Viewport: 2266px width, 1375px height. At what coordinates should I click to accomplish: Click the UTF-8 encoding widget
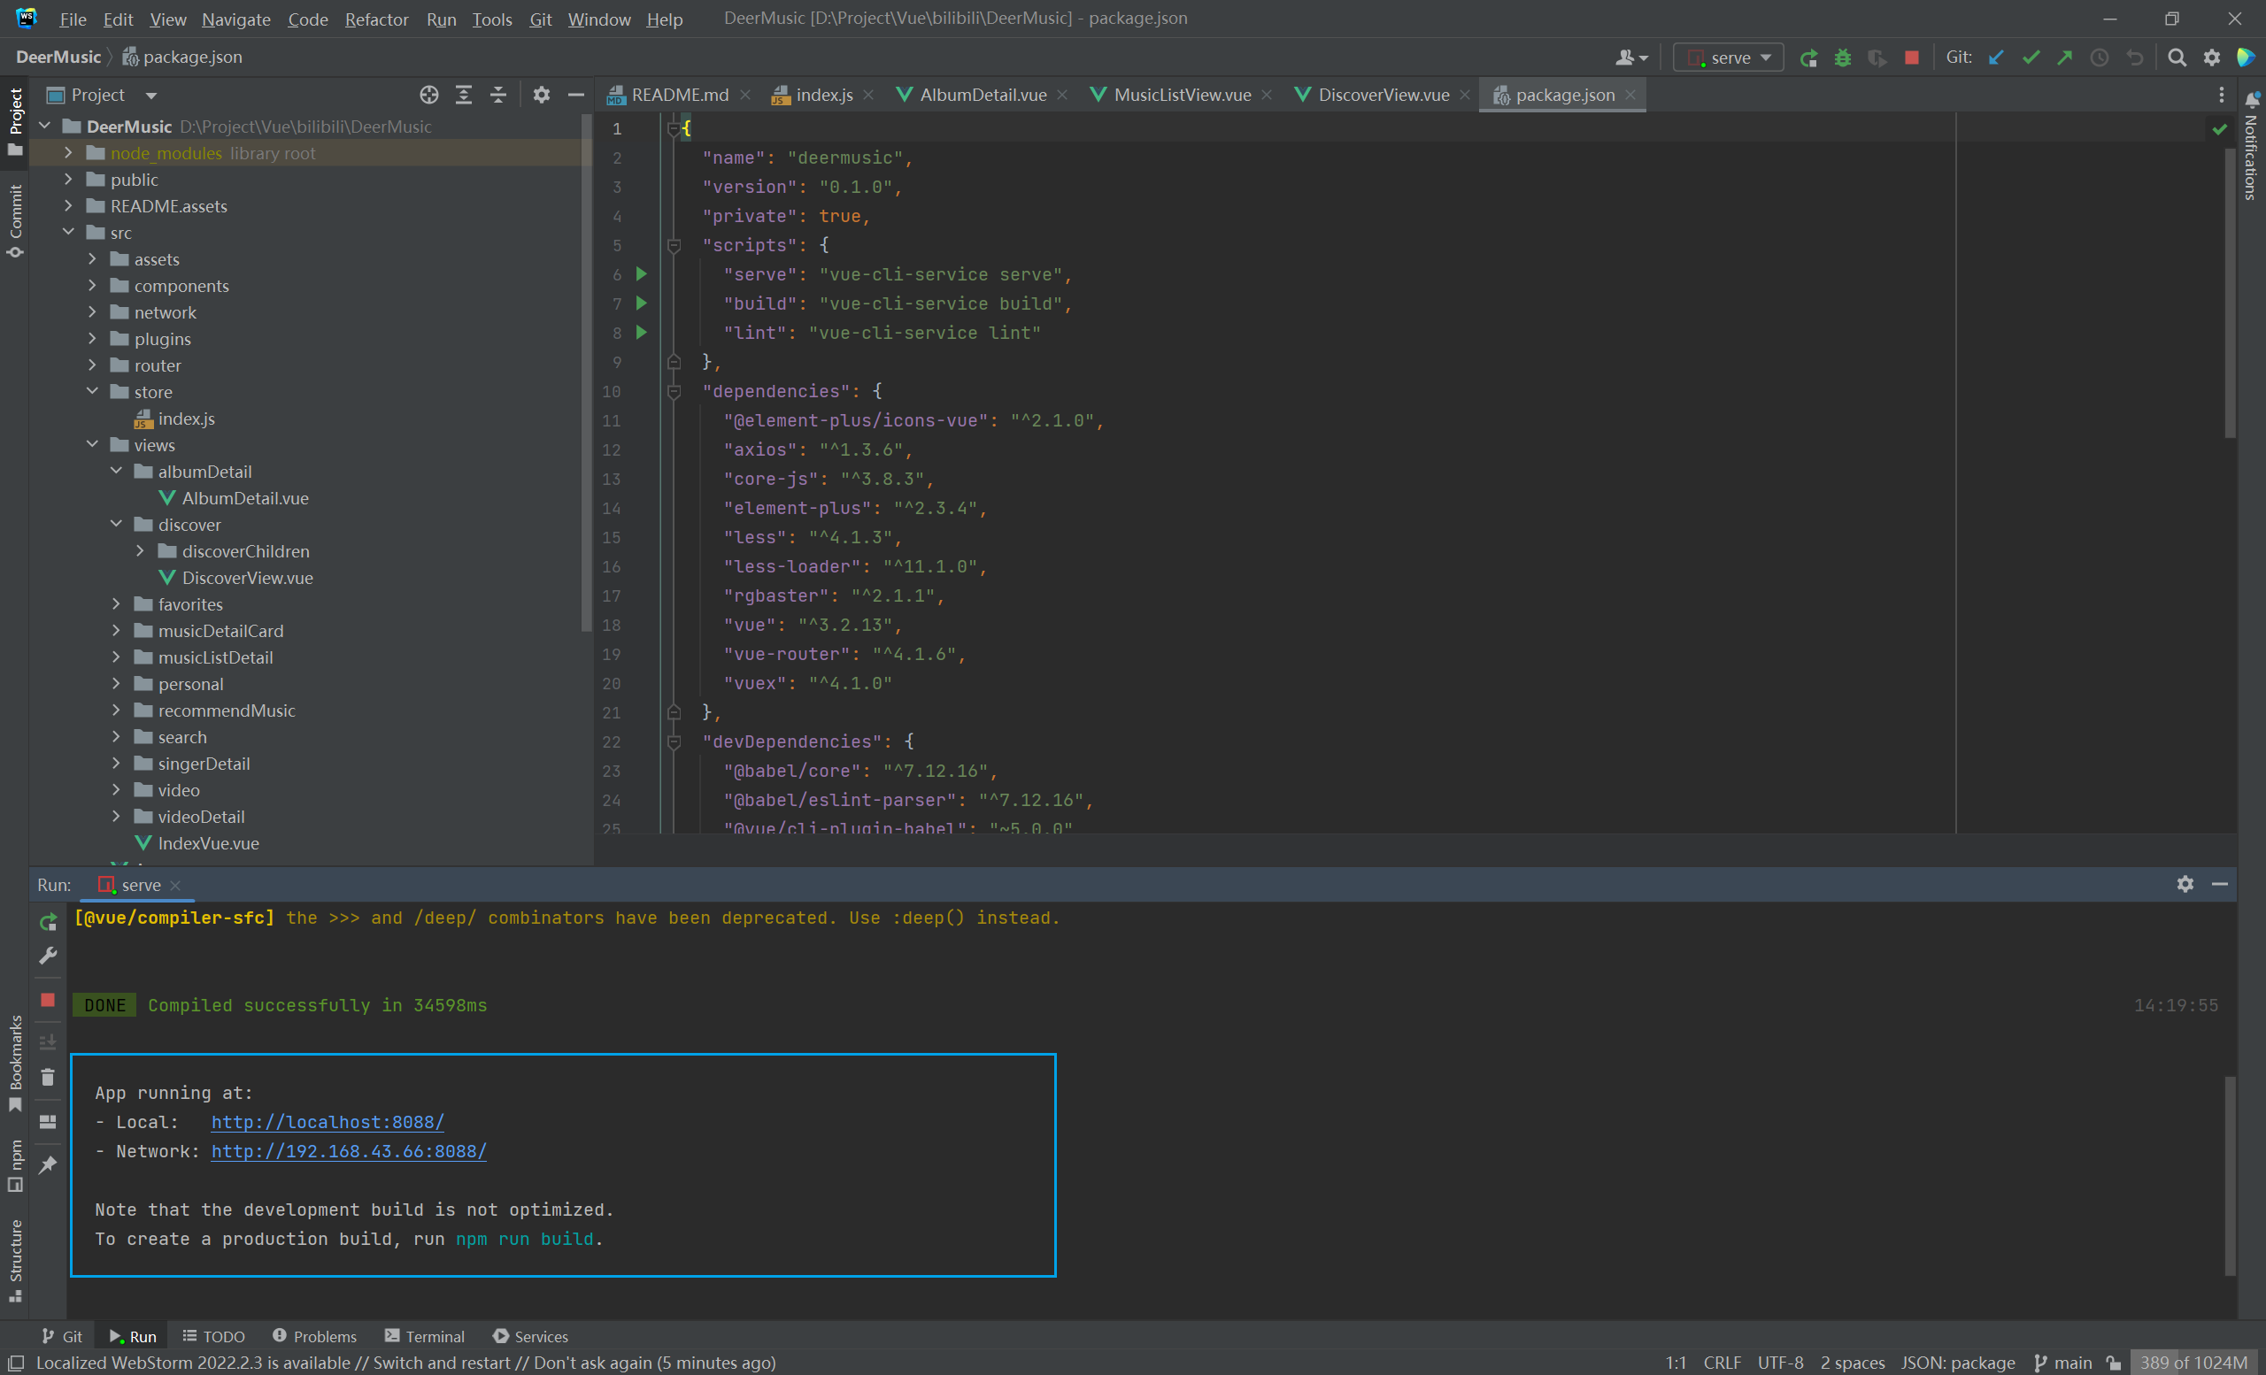[1780, 1363]
